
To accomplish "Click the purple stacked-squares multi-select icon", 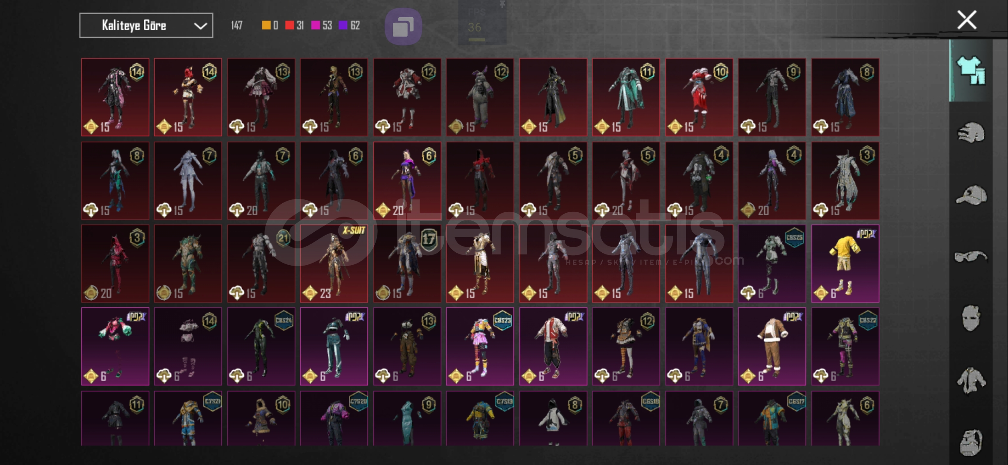I will (403, 26).
